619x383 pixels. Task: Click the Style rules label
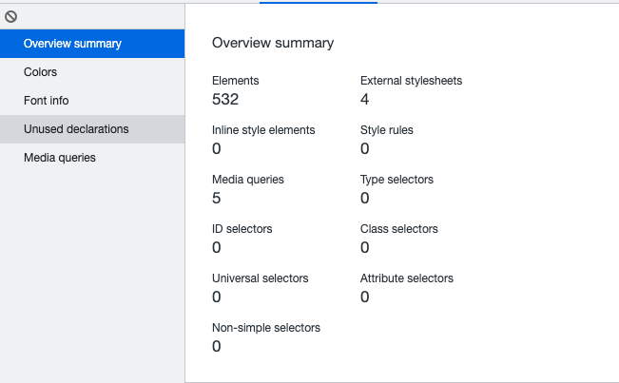tap(387, 130)
